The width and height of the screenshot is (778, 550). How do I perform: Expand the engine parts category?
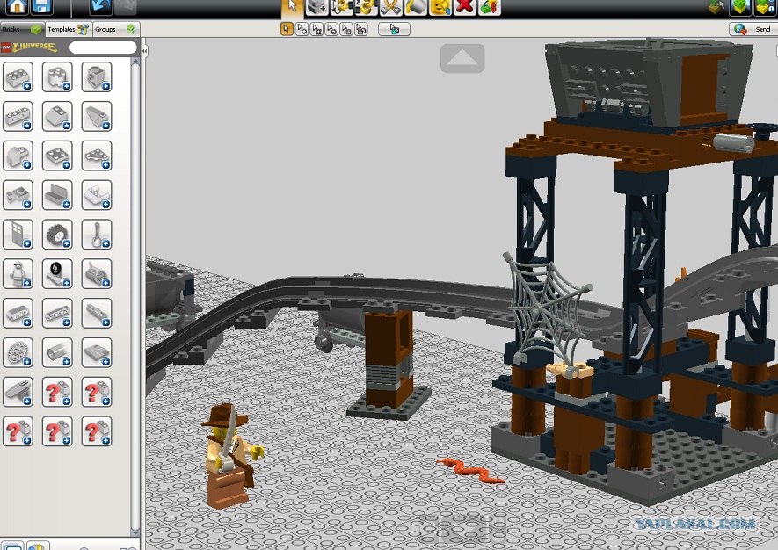pos(97,273)
